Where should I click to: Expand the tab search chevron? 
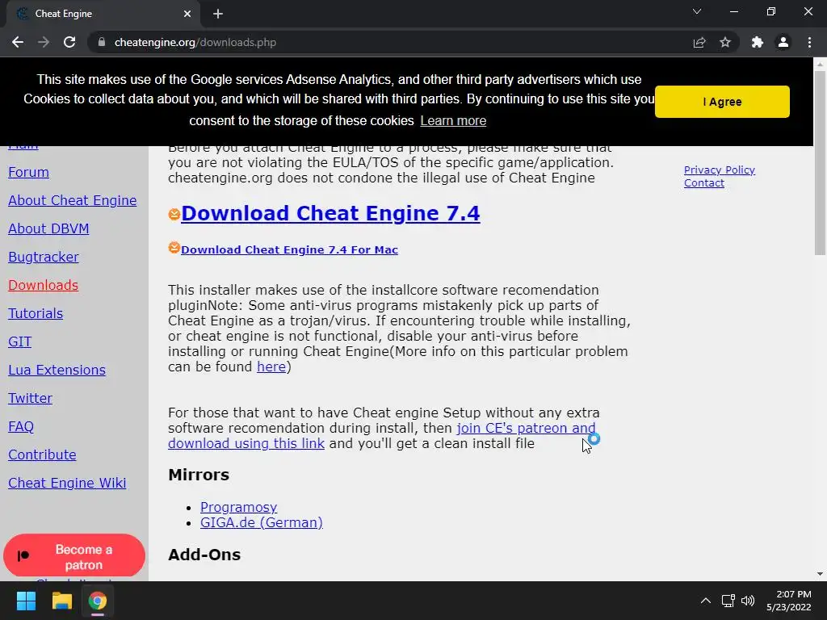[x=697, y=11]
